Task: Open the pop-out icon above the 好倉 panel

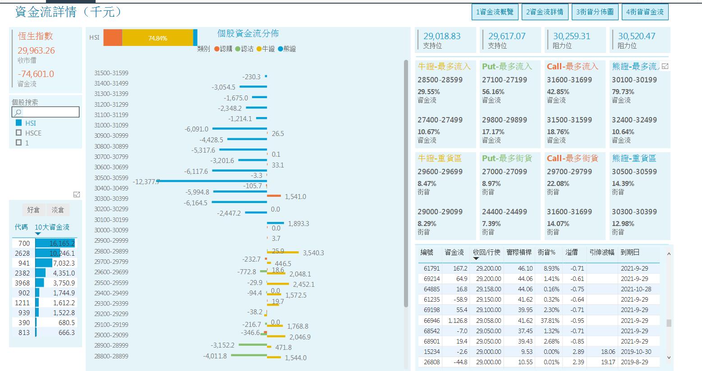Action: [x=77, y=194]
